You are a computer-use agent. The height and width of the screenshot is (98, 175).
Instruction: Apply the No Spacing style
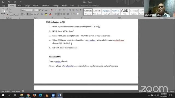[x=97, y=12]
